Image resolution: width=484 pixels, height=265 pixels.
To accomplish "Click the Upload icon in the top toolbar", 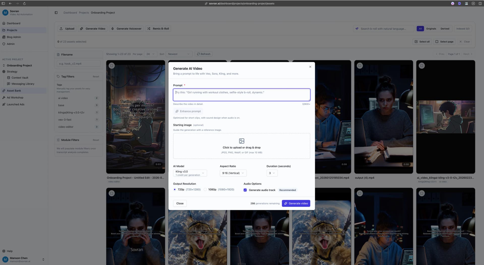I will coord(61,28).
